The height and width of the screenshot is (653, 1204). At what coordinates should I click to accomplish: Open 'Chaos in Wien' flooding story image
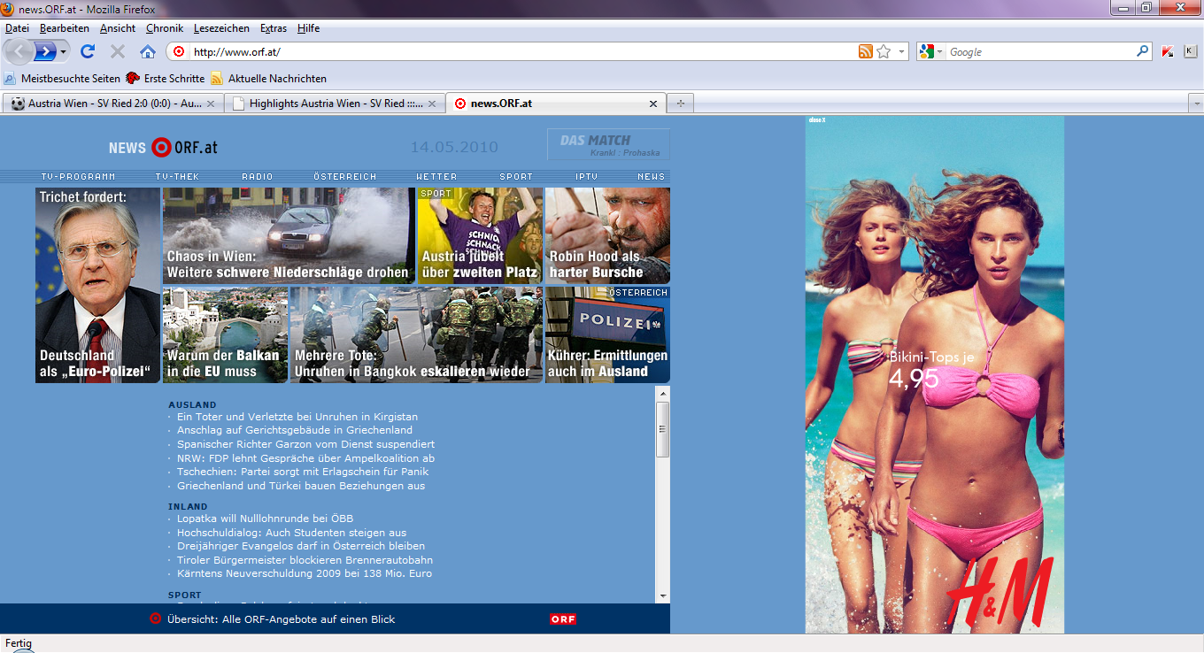pyautogui.click(x=289, y=235)
